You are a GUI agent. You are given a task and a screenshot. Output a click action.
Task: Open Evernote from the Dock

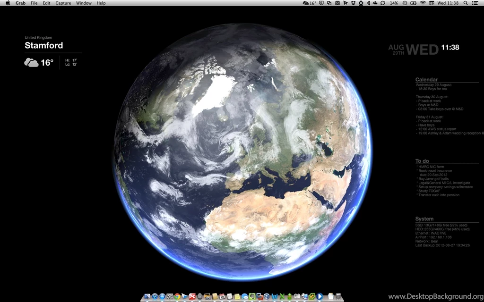[252, 296]
